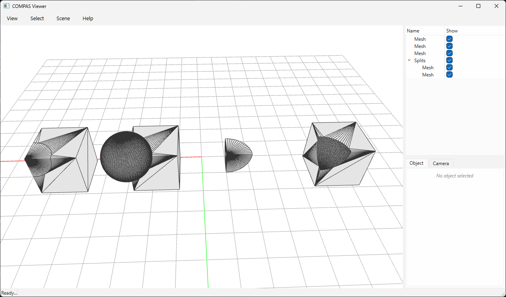
Task: Hide the first Mesh under Splits
Action: 449,67
